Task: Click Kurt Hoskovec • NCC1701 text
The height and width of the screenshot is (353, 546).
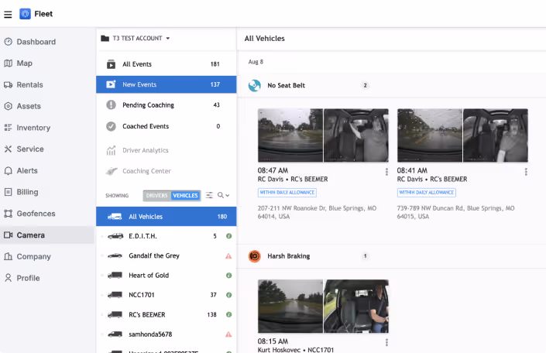Action: (296, 350)
